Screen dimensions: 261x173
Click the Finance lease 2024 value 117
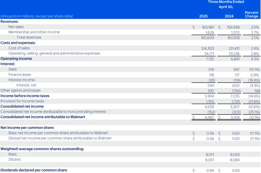pos(237,75)
